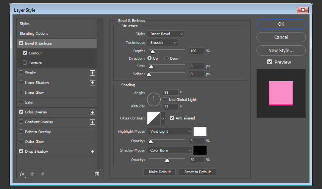This screenshot has height=189, width=322.
Task: Toggle the Use Global Light checkbox
Action: coord(165,99)
